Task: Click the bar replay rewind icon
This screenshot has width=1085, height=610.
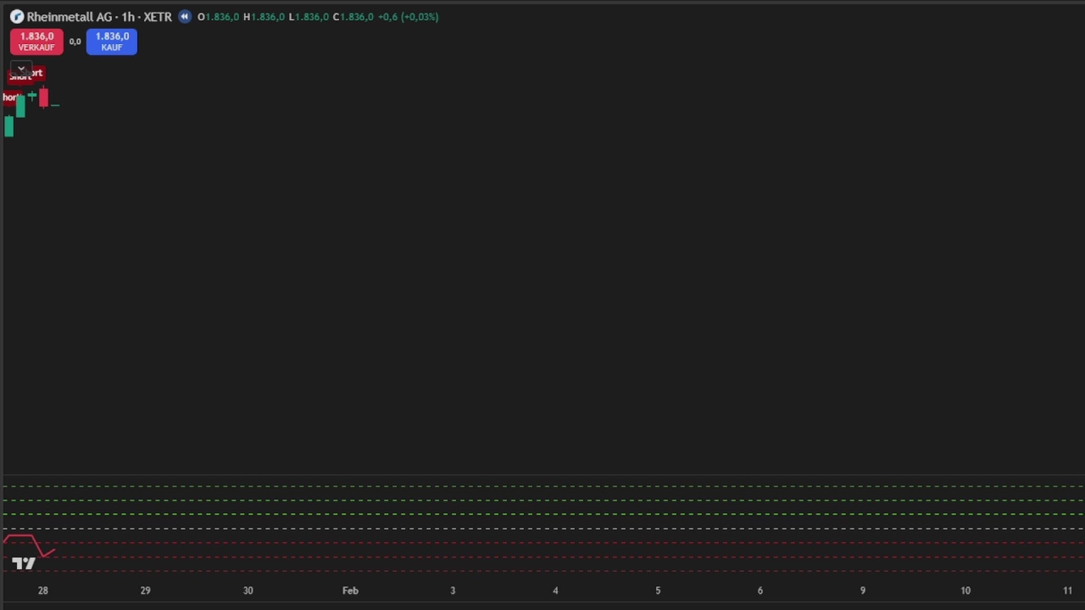Action: coord(185,16)
